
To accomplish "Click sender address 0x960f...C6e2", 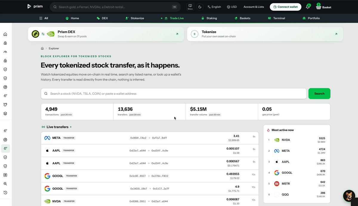I will [x=138, y=138].
